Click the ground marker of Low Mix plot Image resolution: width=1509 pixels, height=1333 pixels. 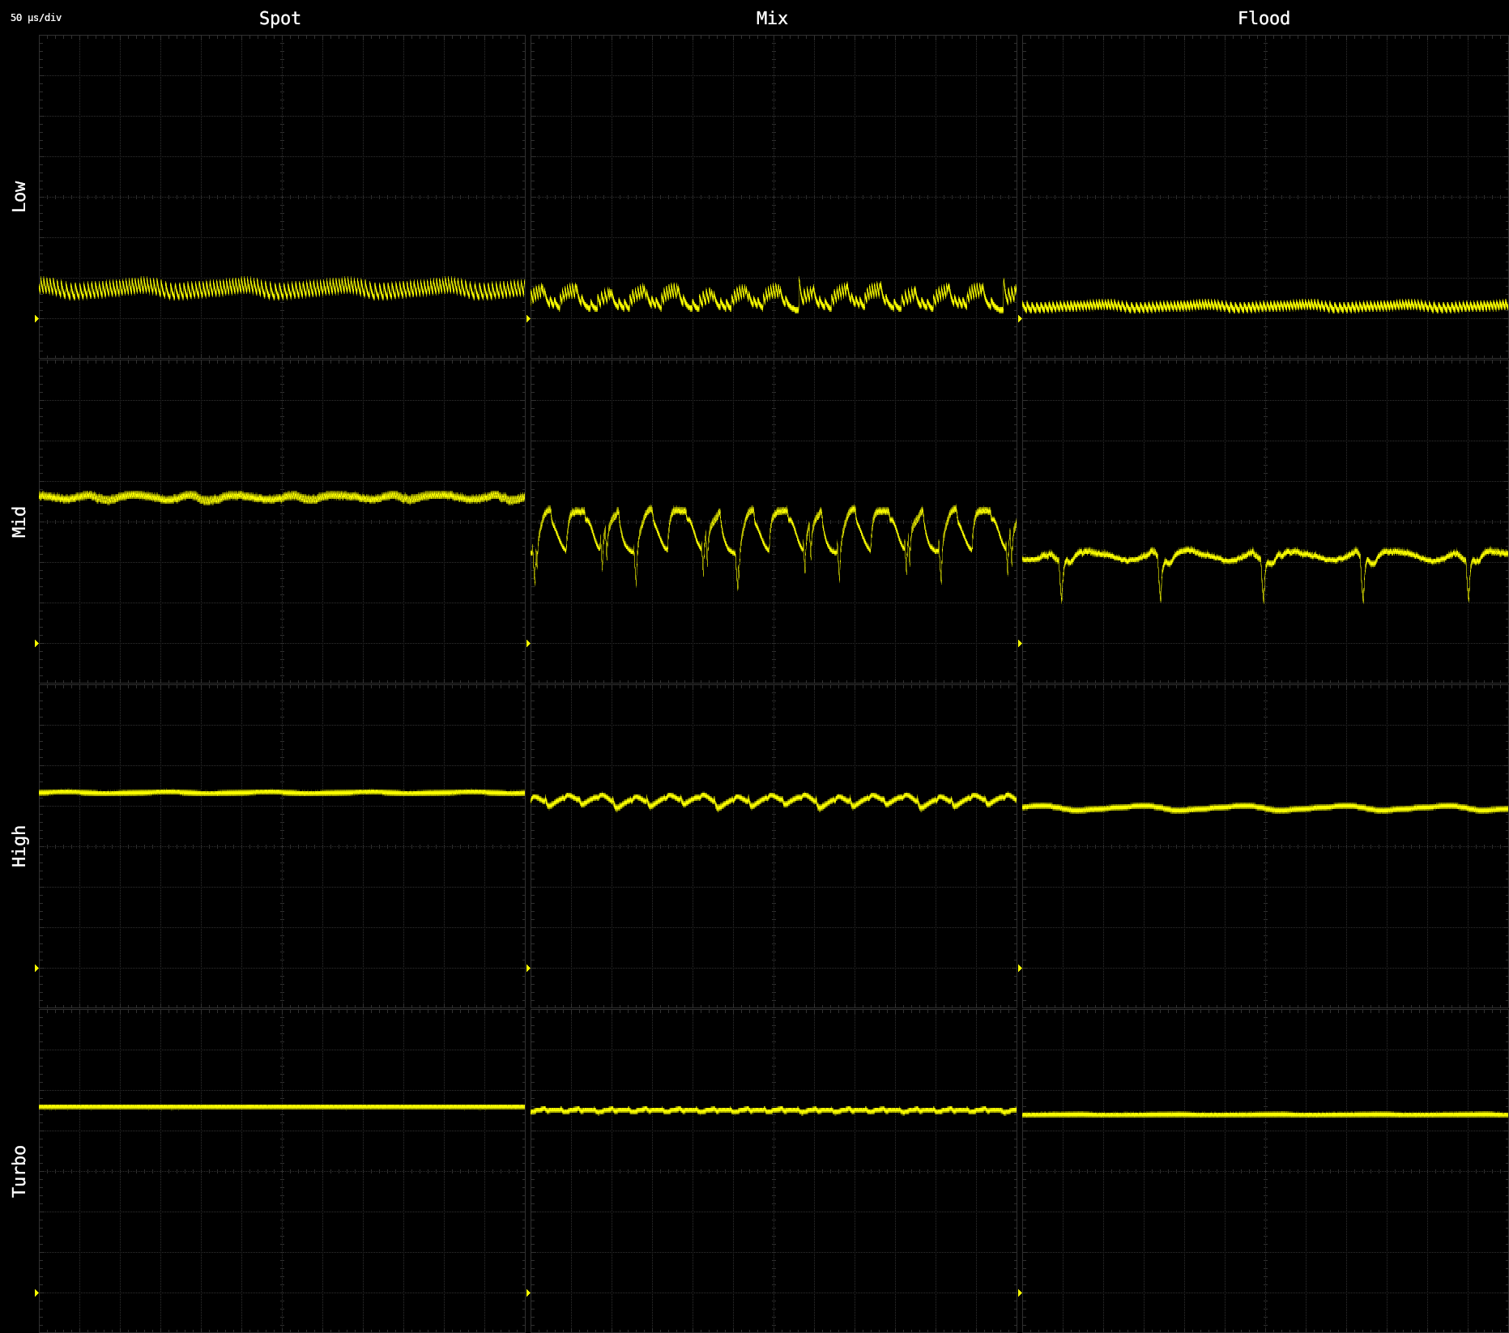tap(528, 318)
